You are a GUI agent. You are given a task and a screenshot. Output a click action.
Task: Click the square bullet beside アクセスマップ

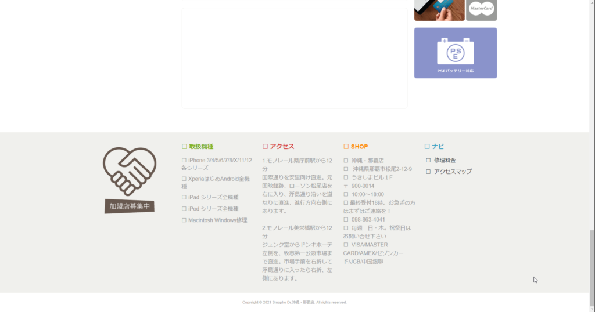click(x=428, y=172)
